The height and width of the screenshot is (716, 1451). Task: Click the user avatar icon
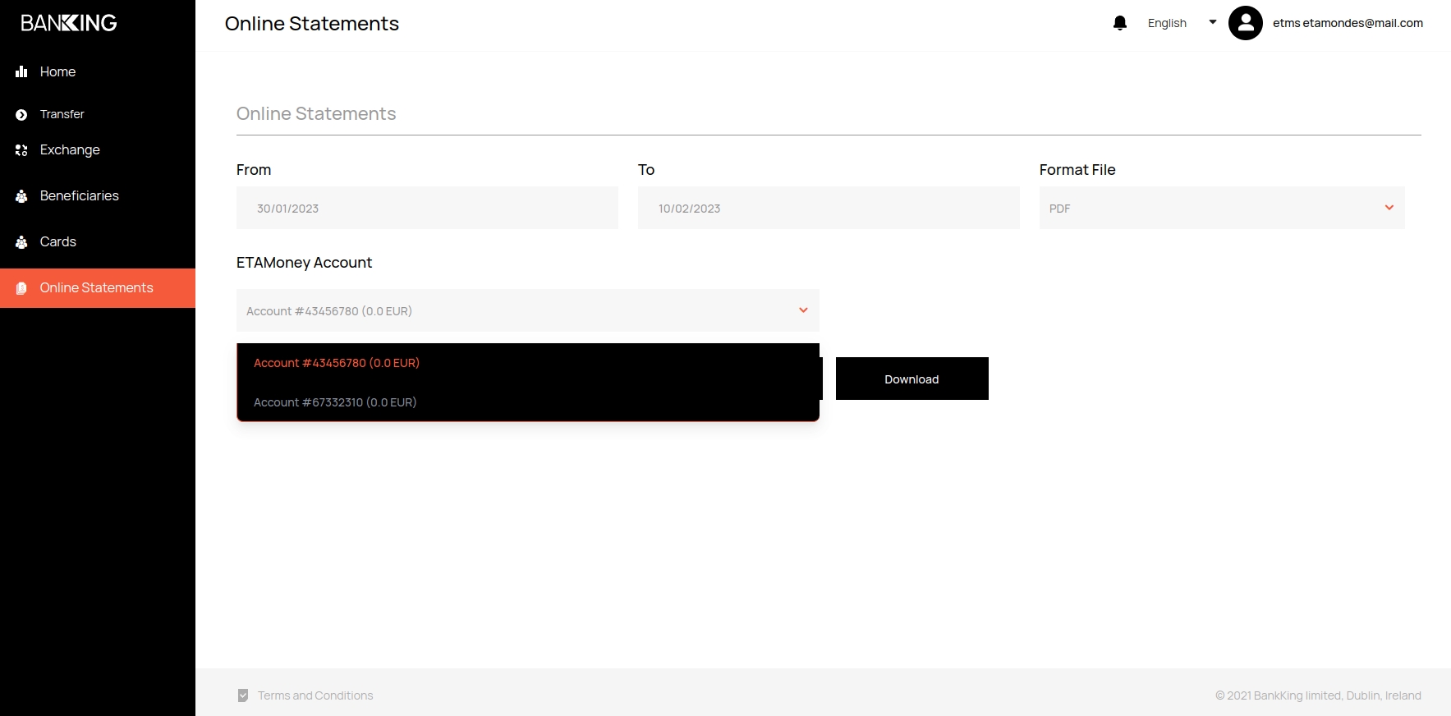[x=1246, y=23]
